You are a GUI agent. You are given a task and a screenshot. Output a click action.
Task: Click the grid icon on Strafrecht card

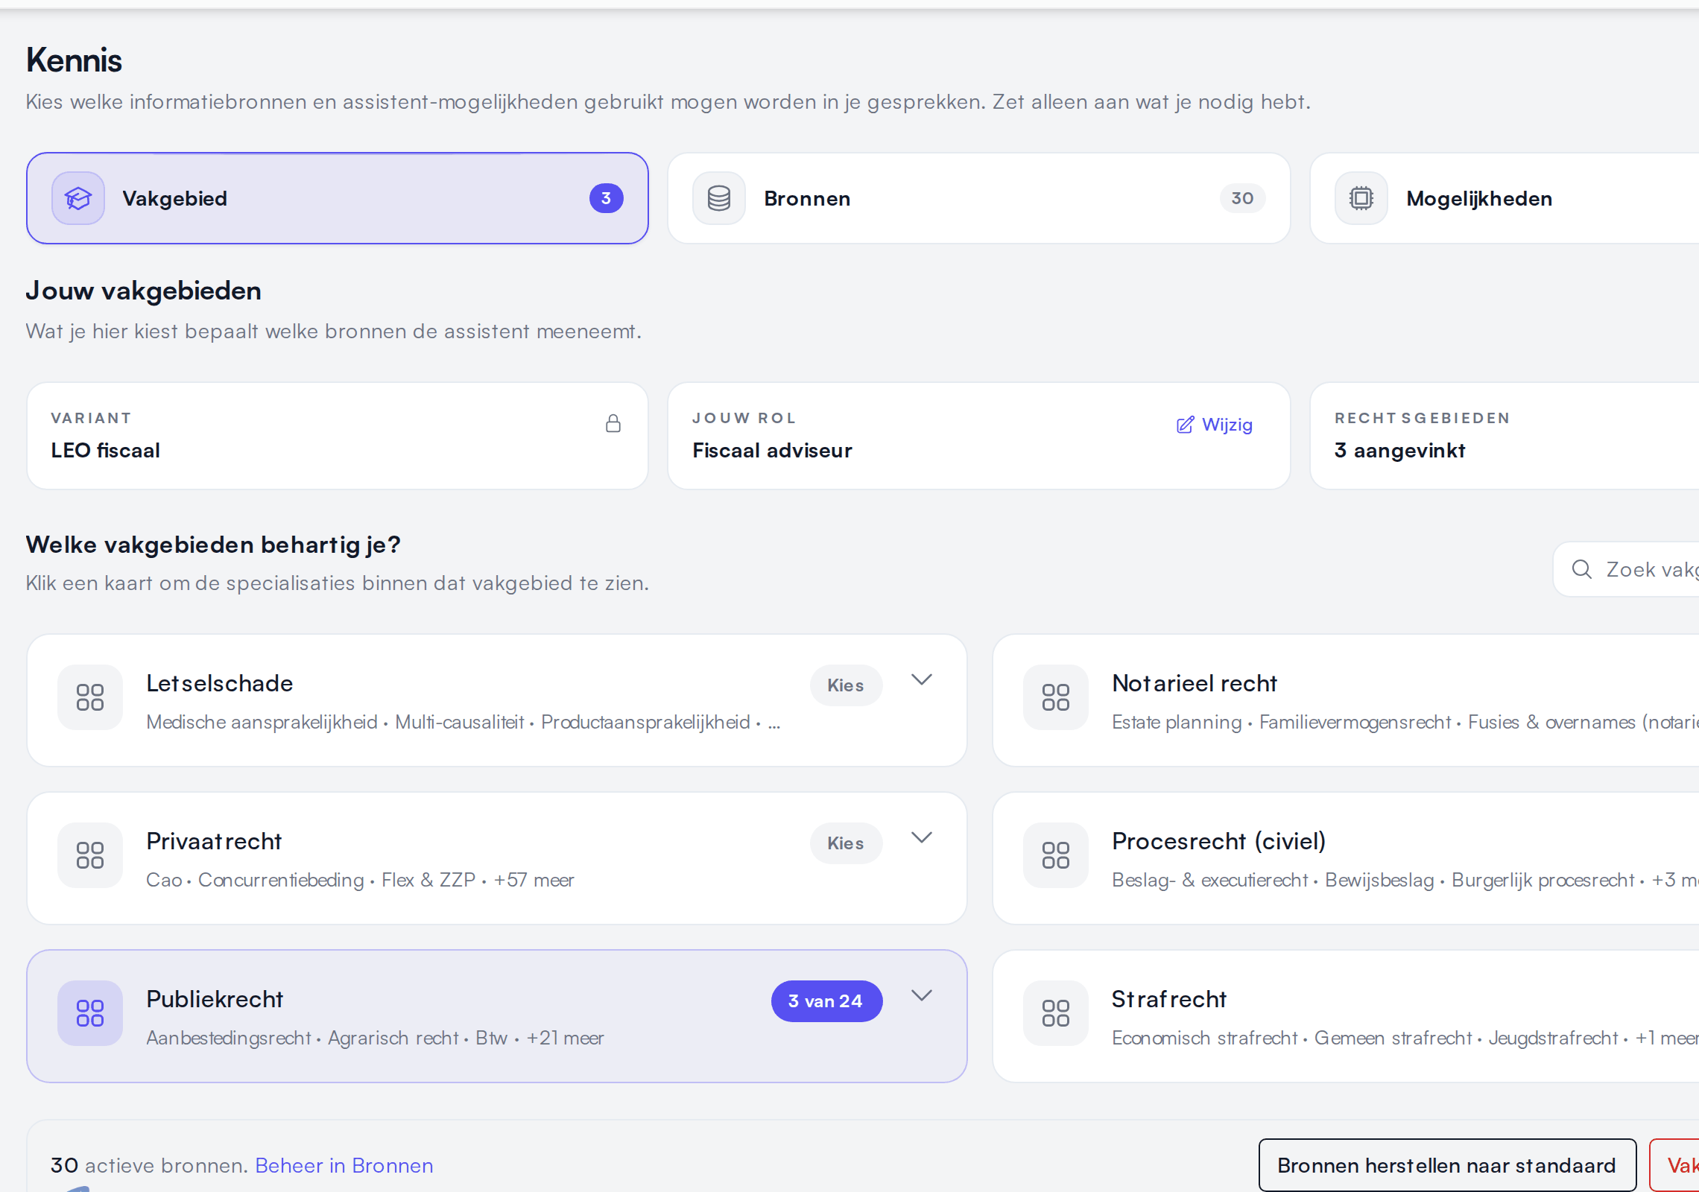[x=1056, y=1013]
